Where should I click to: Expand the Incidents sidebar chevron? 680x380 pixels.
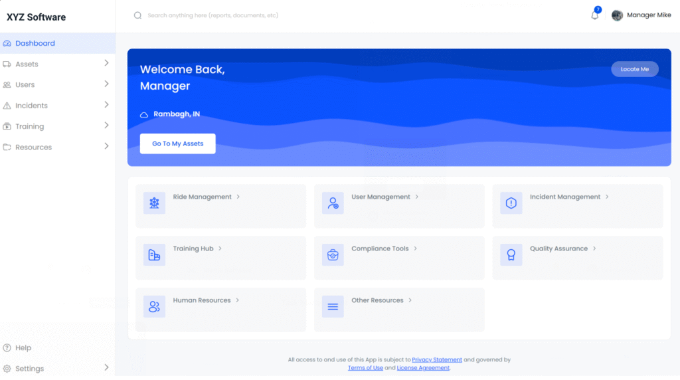coord(106,105)
